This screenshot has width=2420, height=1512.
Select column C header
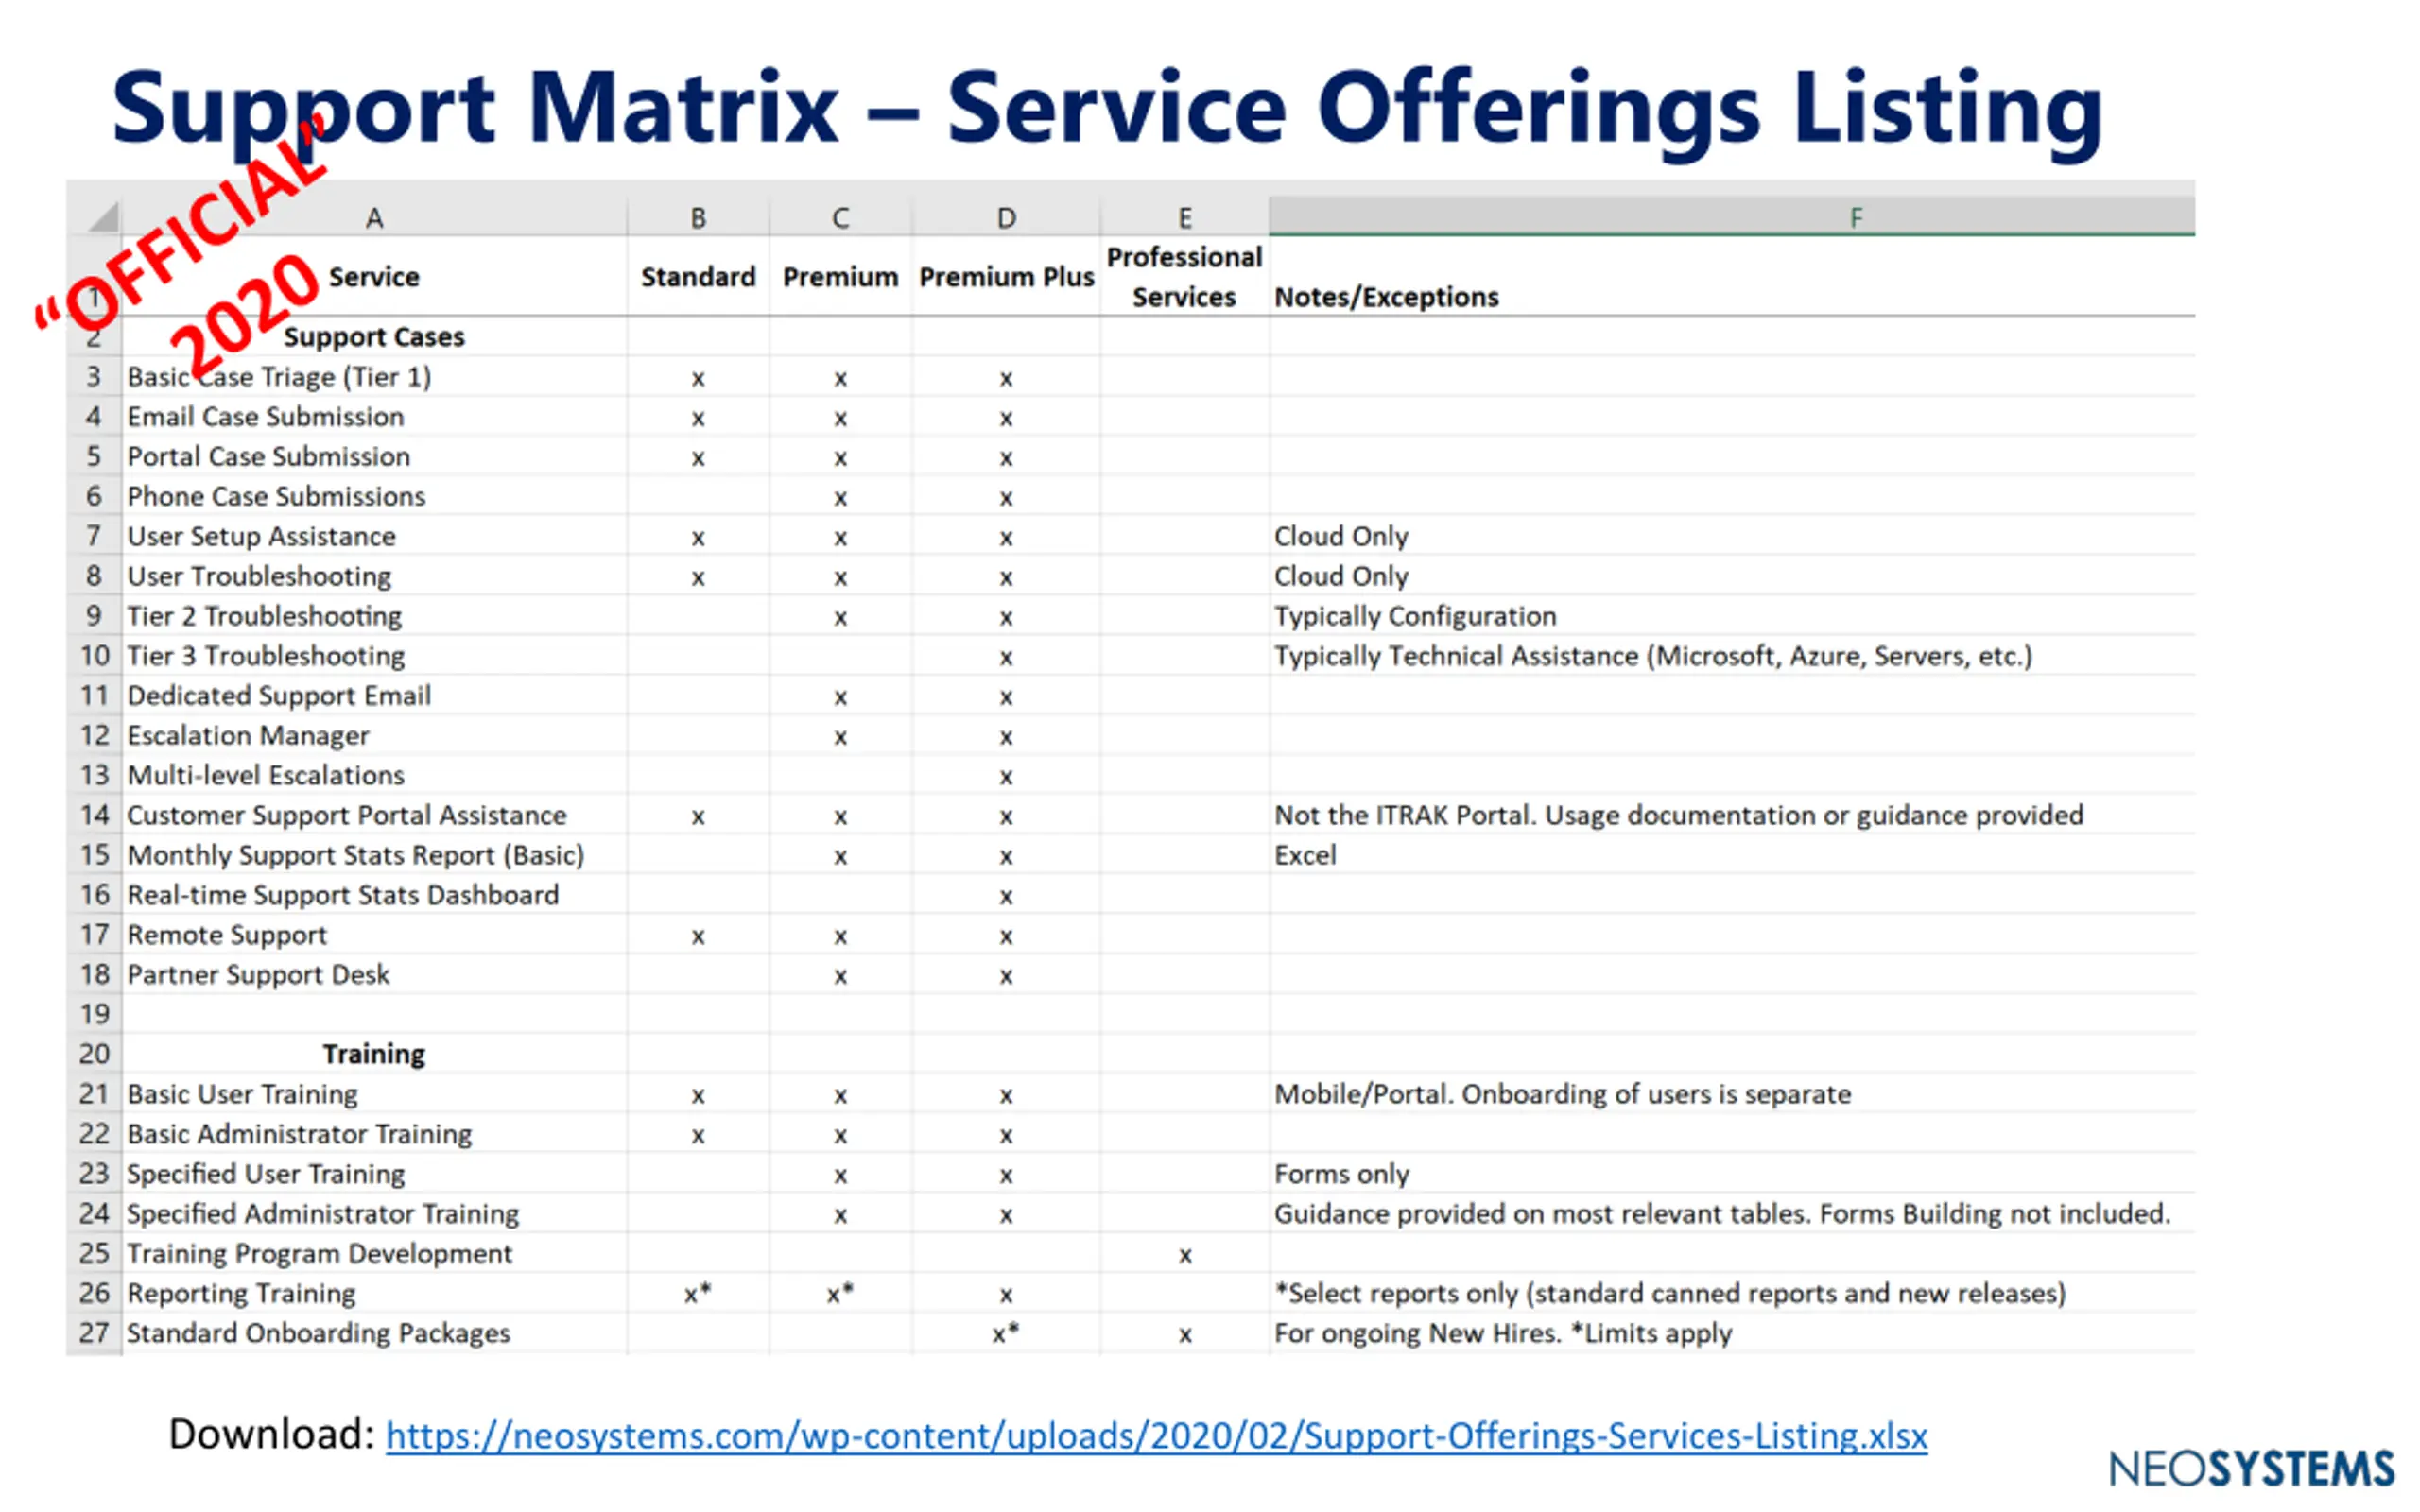[840, 217]
